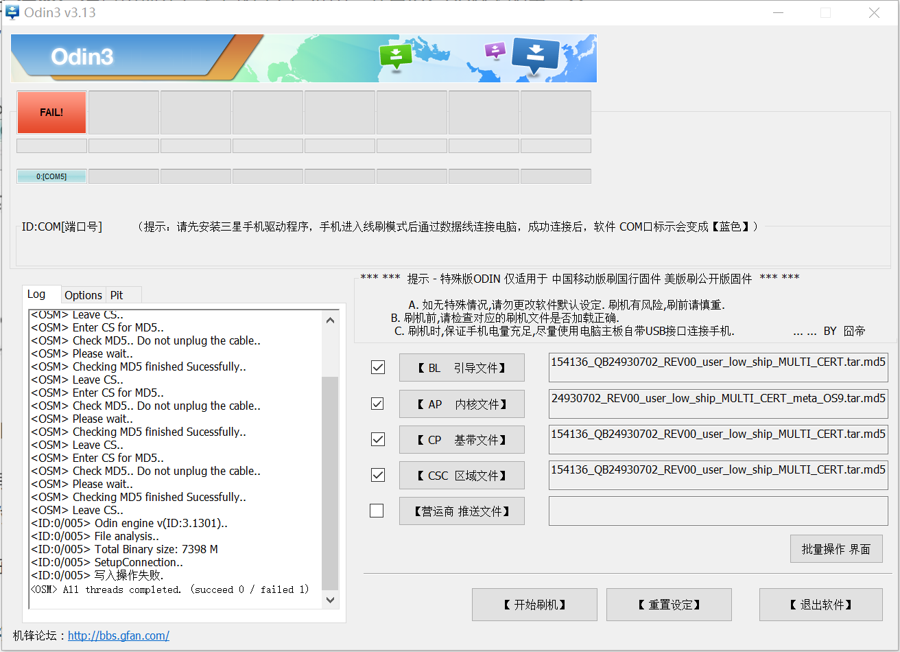Click the log vertical scrollbar thumb
Screen dimensions: 900x652
pos(330,482)
